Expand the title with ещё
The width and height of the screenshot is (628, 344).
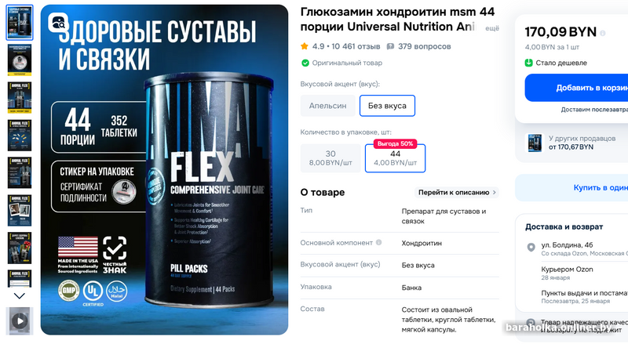492,28
